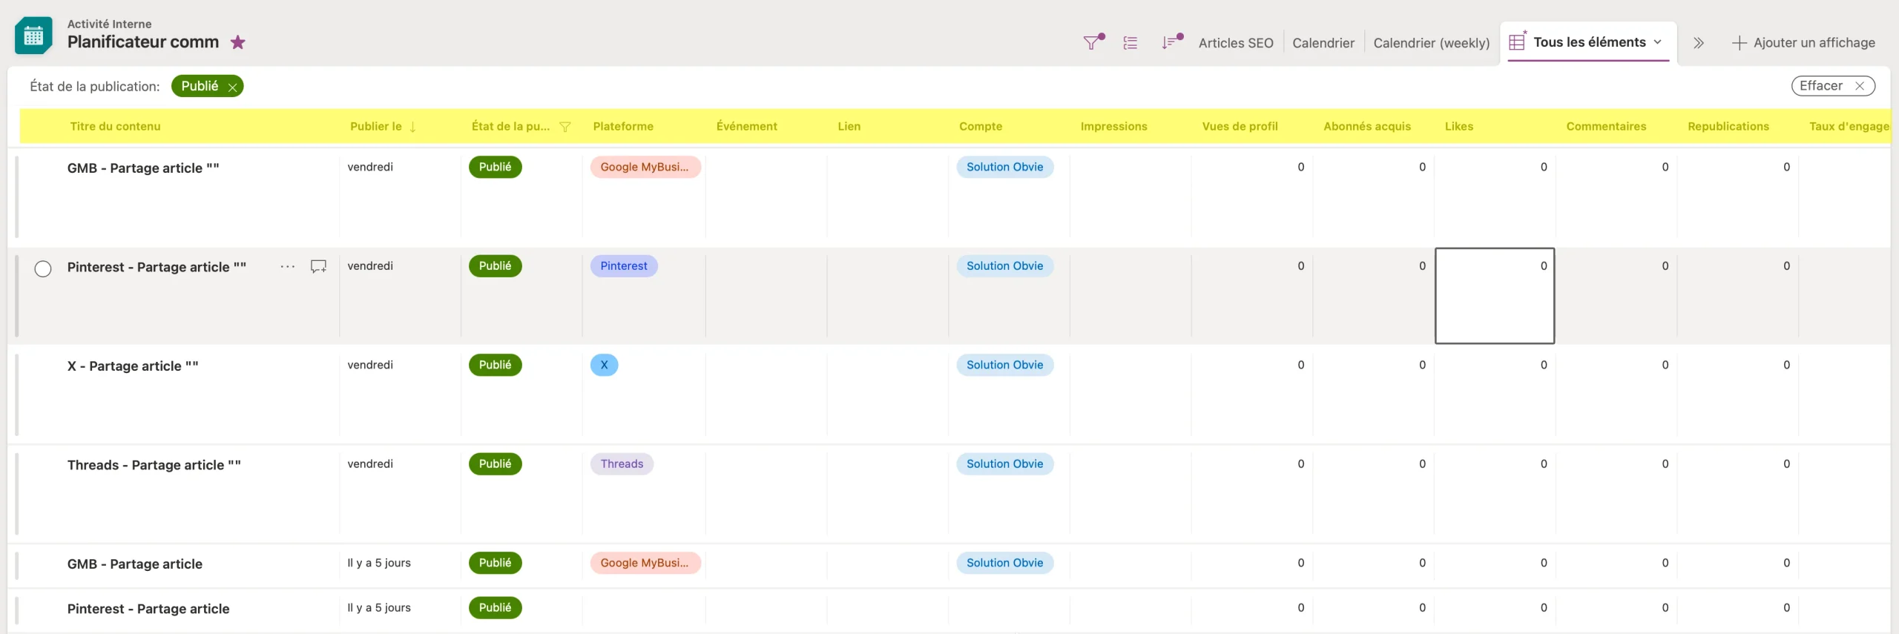Open the GMB - Partage article item from 5 days ago

tap(134, 564)
